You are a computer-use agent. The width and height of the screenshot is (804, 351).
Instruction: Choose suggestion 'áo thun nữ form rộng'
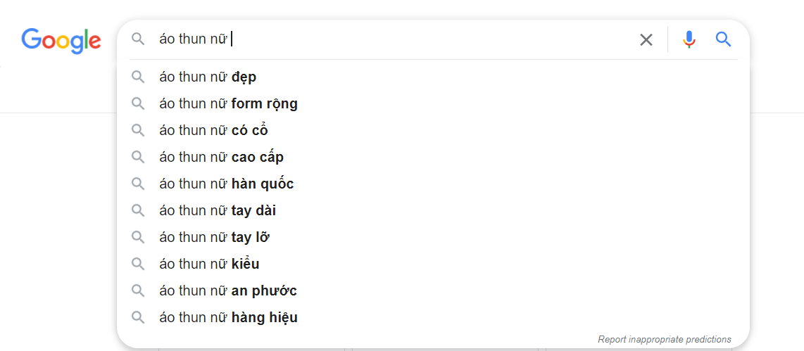point(228,103)
